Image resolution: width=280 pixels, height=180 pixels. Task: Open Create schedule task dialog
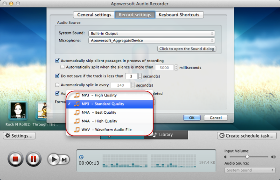click(247, 136)
